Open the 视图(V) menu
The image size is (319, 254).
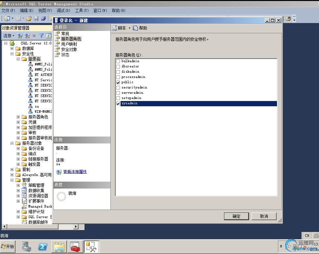click(45, 11)
